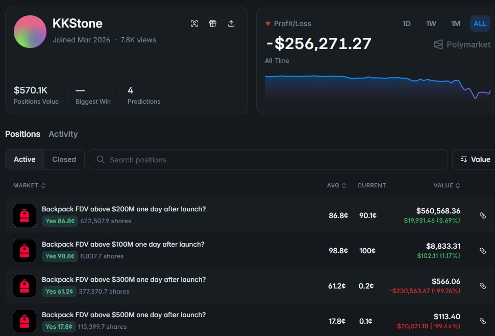The width and height of the screenshot is (495, 336).
Task: Switch to the Activity tab
Action: (x=63, y=134)
